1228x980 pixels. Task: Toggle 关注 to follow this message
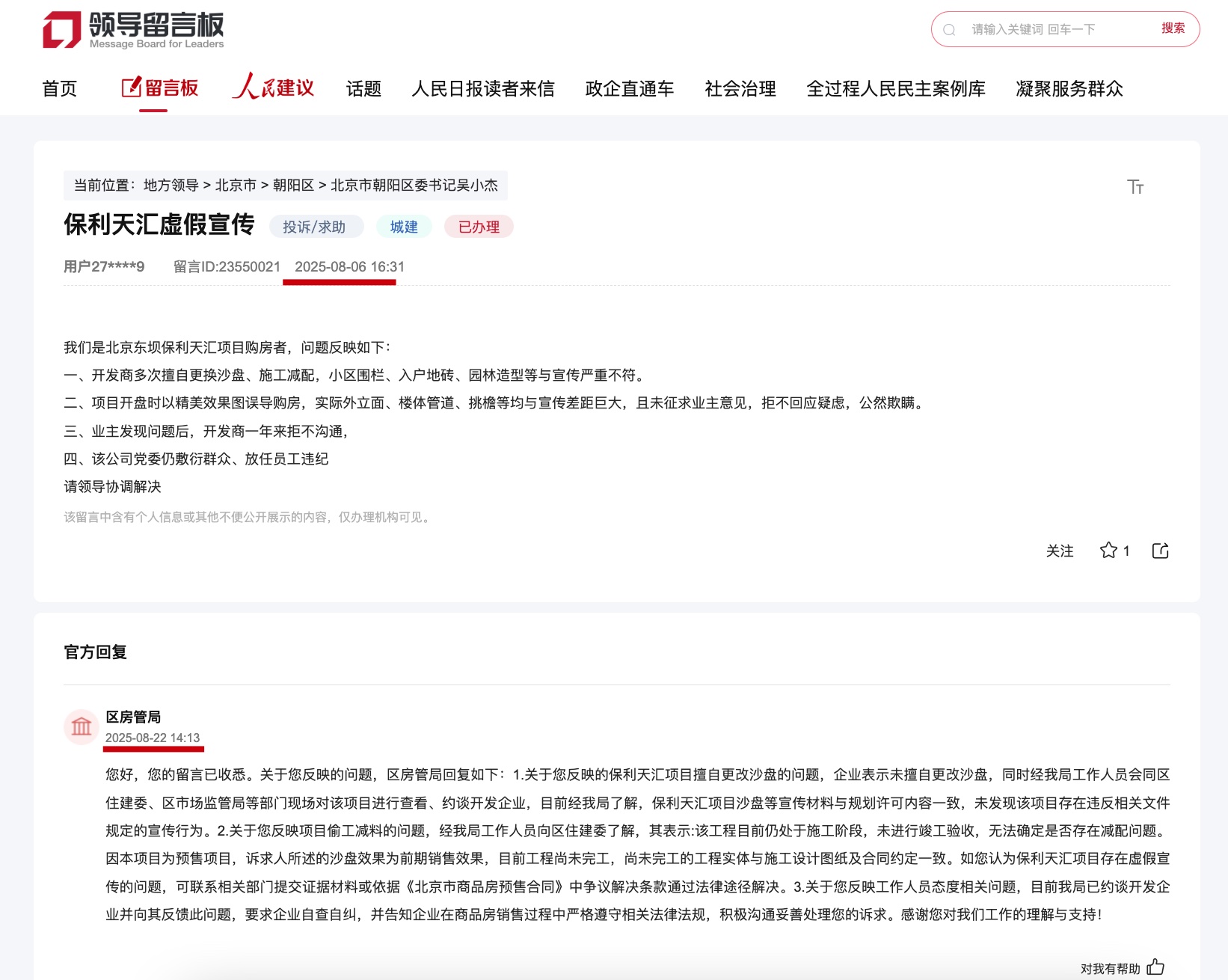[x=1059, y=551]
